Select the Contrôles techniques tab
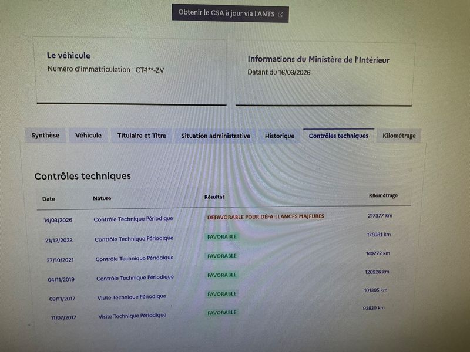470x352 pixels. coord(338,136)
